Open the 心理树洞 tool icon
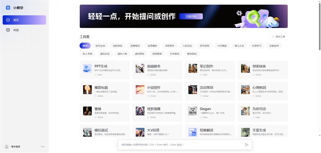321x153 pixels. (245, 89)
